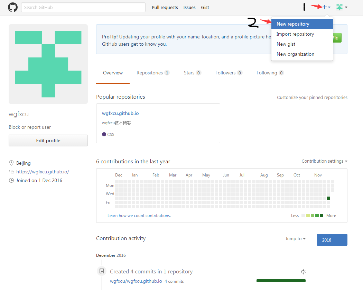Click the GitHub Octocat logo
The height and width of the screenshot is (290, 363).
pyautogui.click(x=13, y=7)
